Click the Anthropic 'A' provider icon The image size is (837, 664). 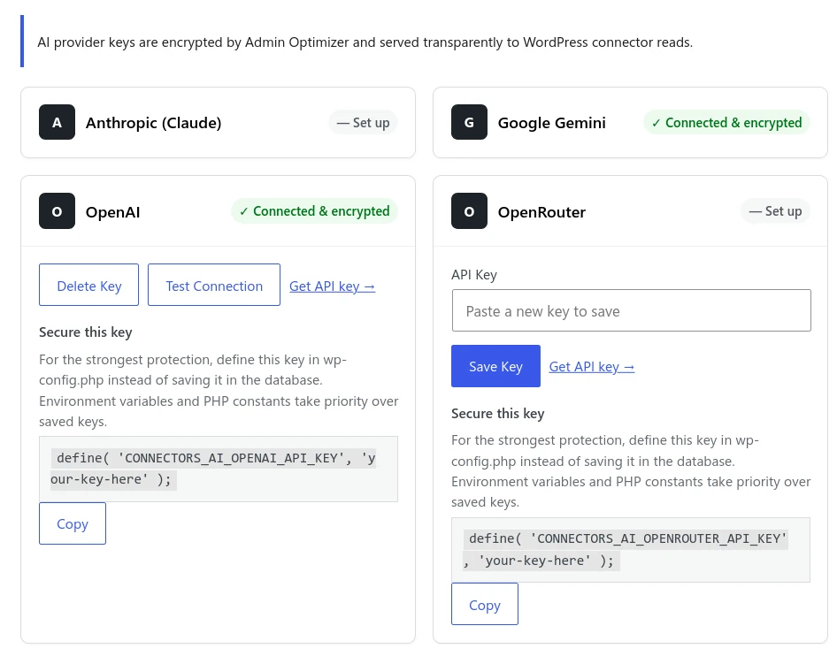(57, 122)
